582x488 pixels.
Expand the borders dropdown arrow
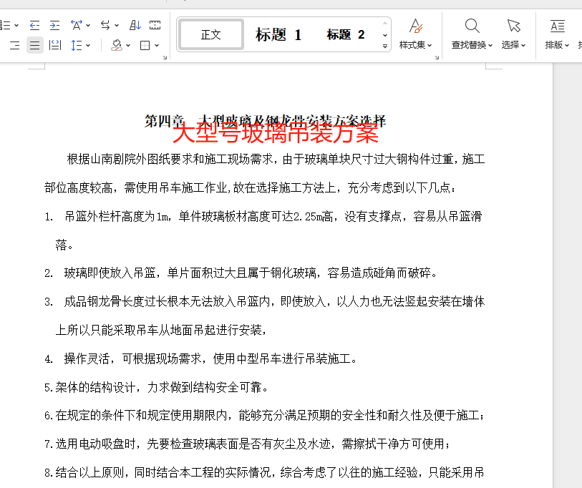(x=157, y=45)
